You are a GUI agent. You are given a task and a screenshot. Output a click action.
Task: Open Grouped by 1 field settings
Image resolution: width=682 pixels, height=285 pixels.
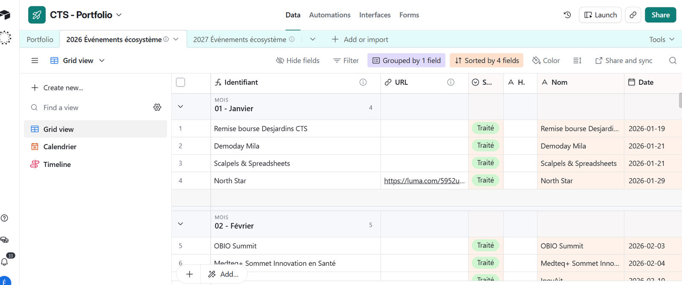(407, 60)
